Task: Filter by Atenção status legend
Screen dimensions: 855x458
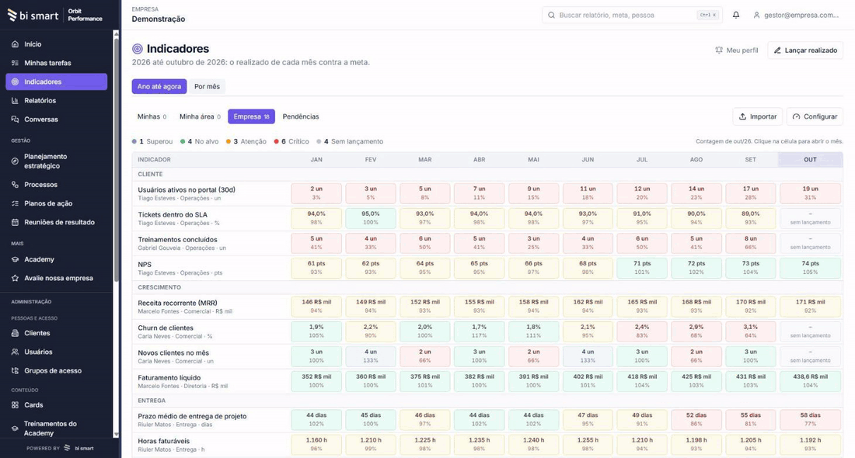Action: [246, 141]
